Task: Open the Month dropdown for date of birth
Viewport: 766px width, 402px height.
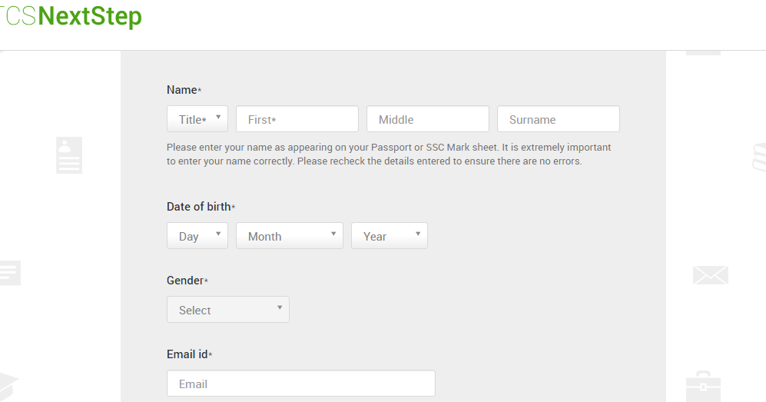Action: (x=290, y=235)
